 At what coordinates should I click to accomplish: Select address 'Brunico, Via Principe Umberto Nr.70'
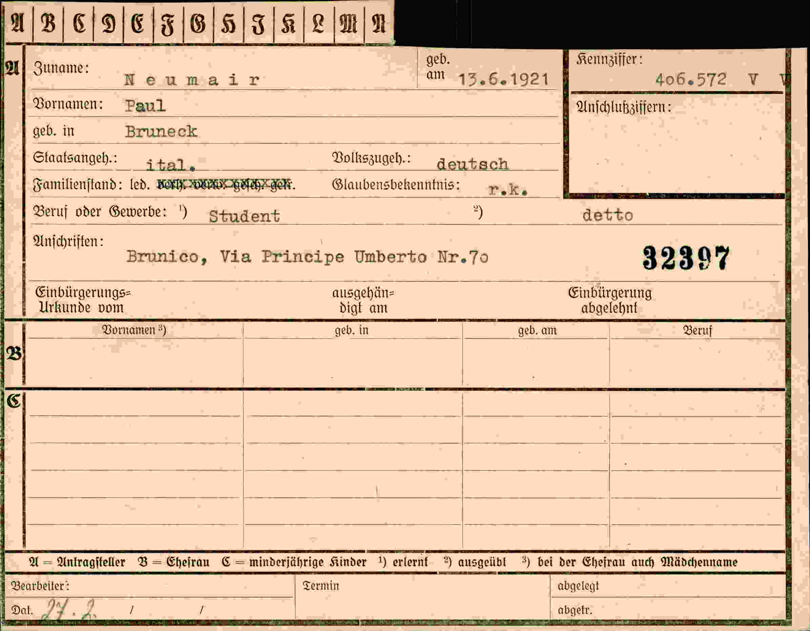tap(307, 257)
